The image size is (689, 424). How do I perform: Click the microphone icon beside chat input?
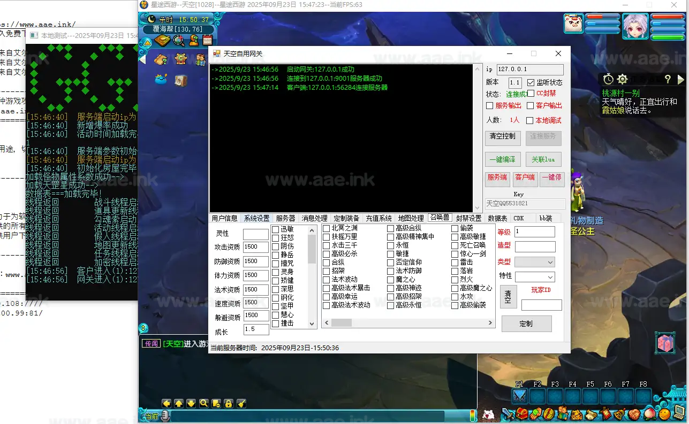165,416
